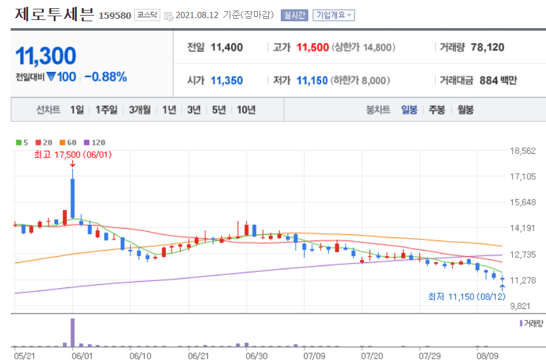
Task: Click the 최저 11,150 (08/12) annotation
Action: (467, 297)
